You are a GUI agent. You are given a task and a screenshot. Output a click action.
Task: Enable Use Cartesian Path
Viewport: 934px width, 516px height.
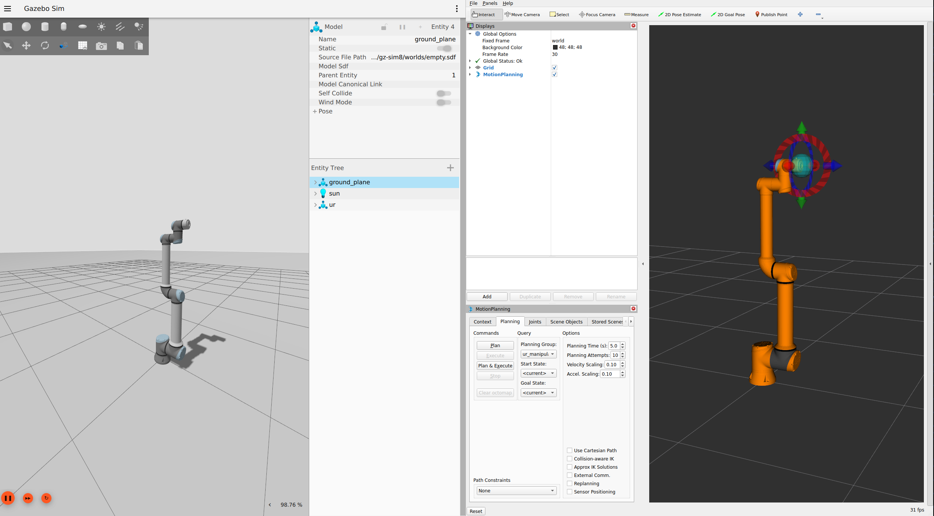pos(570,450)
